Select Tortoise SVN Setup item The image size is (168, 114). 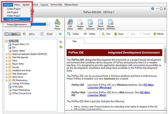tap(21, 84)
